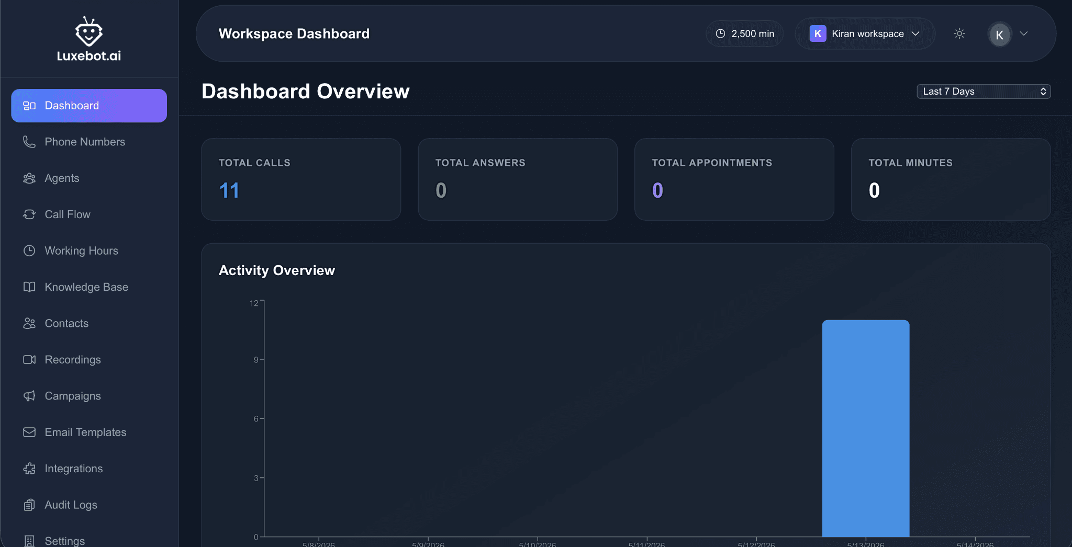Click the 2,500 min balance pill
The image size is (1072, 547).
tap(744, 33)
